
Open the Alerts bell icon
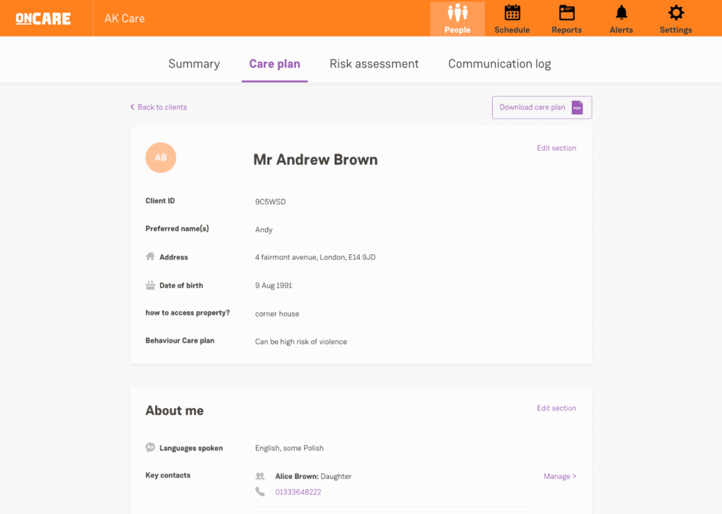pyautogui.click(x=621, y=13)
